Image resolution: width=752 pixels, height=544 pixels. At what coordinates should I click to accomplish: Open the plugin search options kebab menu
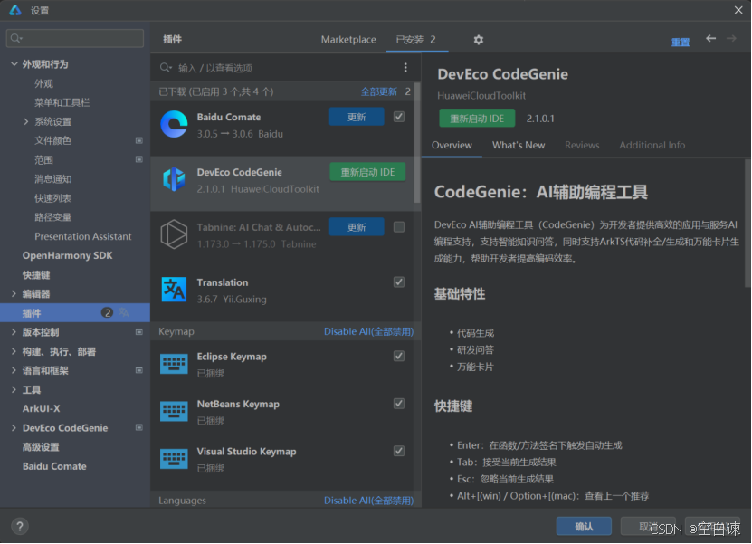point(405,68)
